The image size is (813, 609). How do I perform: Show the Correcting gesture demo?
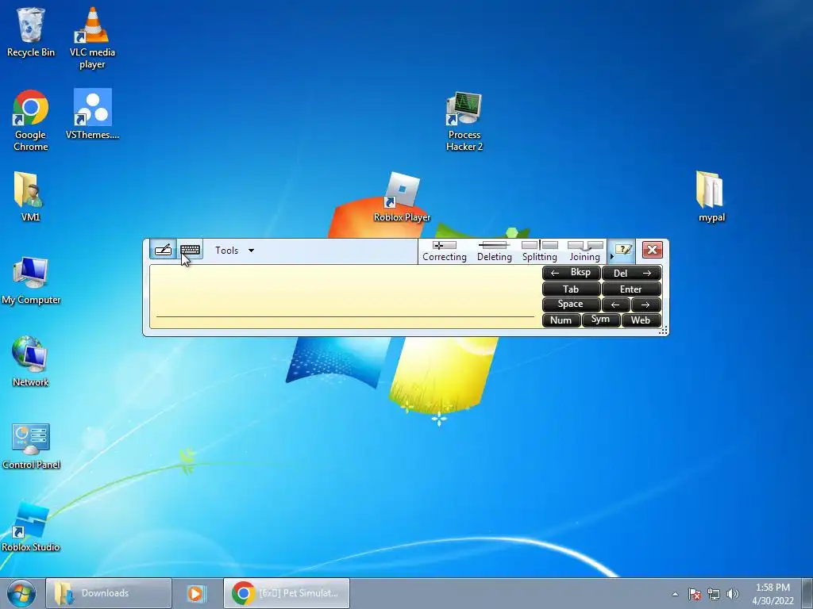tap(445, 251)
